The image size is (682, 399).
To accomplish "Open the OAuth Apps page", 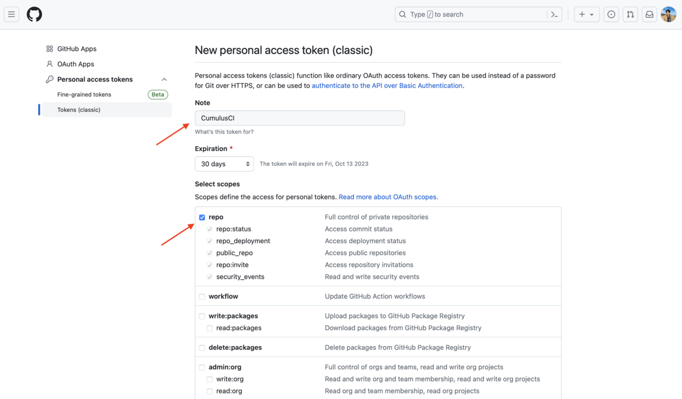I will (76, 64).
